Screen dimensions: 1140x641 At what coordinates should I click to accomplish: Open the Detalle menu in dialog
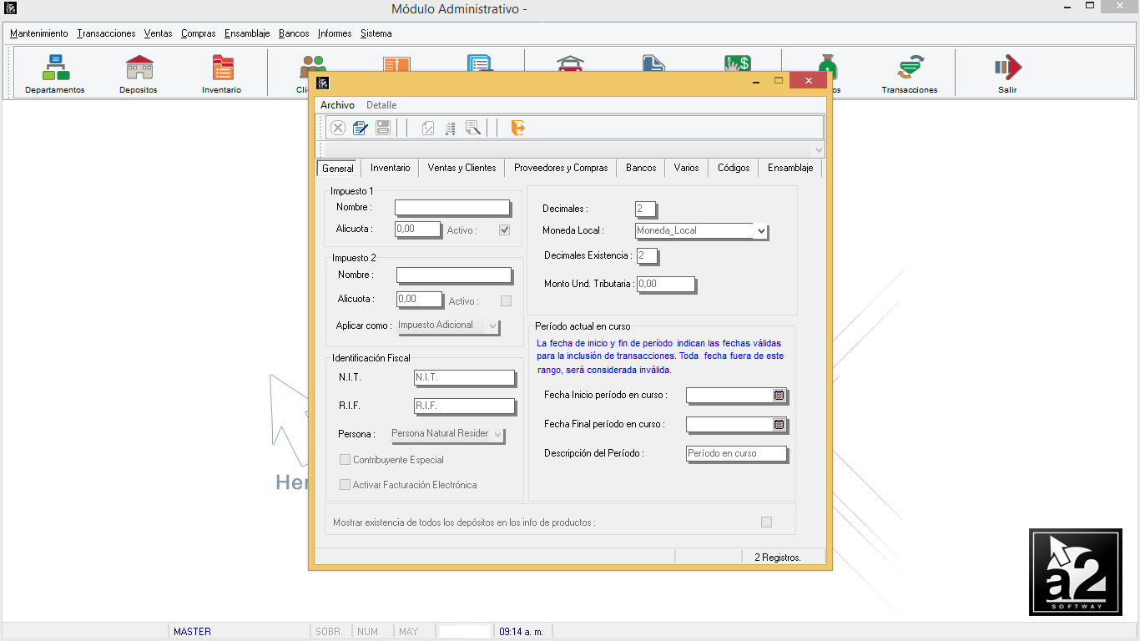381,105
